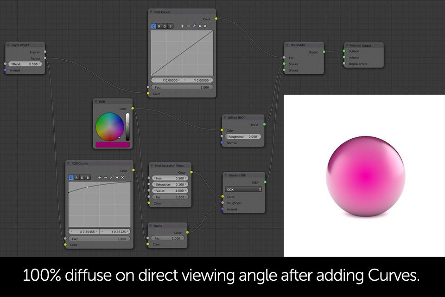Click RGB node brightness value slider
This screenshot has height=297, width=445.
[x=128, y=127]
